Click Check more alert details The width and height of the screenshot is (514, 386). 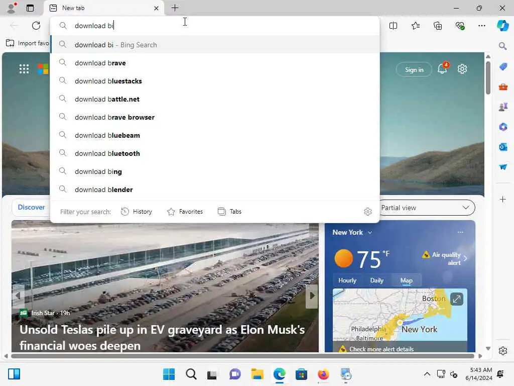[381, 349]
